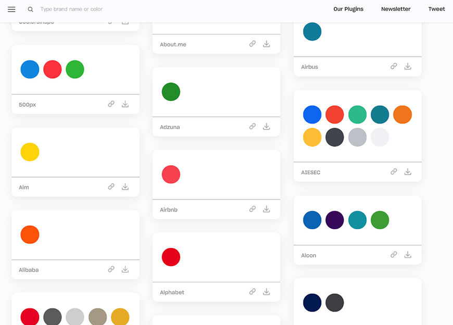Copy link for Airbus palette
The height and width of the screenshot is (325, 453).
(394, 67)
